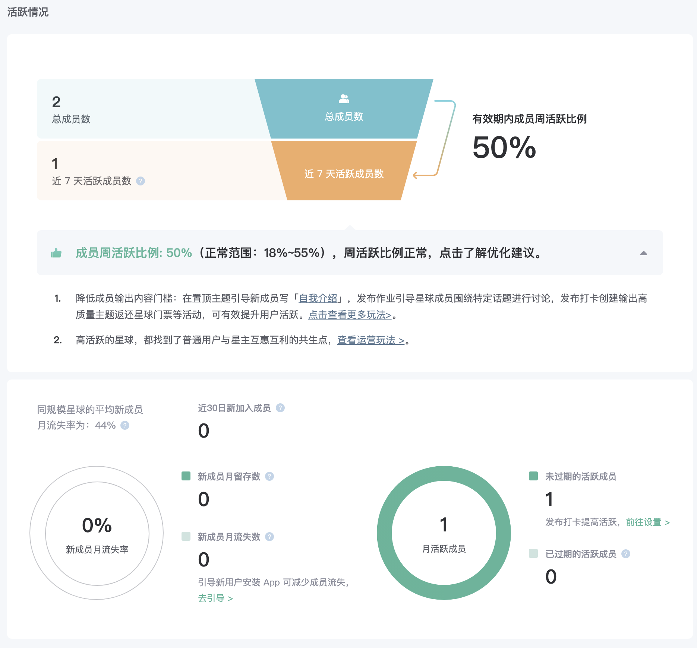Open 点击查看更多玩法> link
The height and width of the screenshot is (648, 697).
(350, 315)
